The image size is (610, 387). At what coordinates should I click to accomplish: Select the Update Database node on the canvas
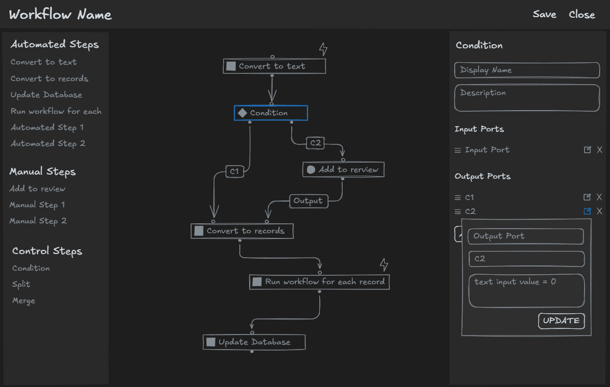254,342
